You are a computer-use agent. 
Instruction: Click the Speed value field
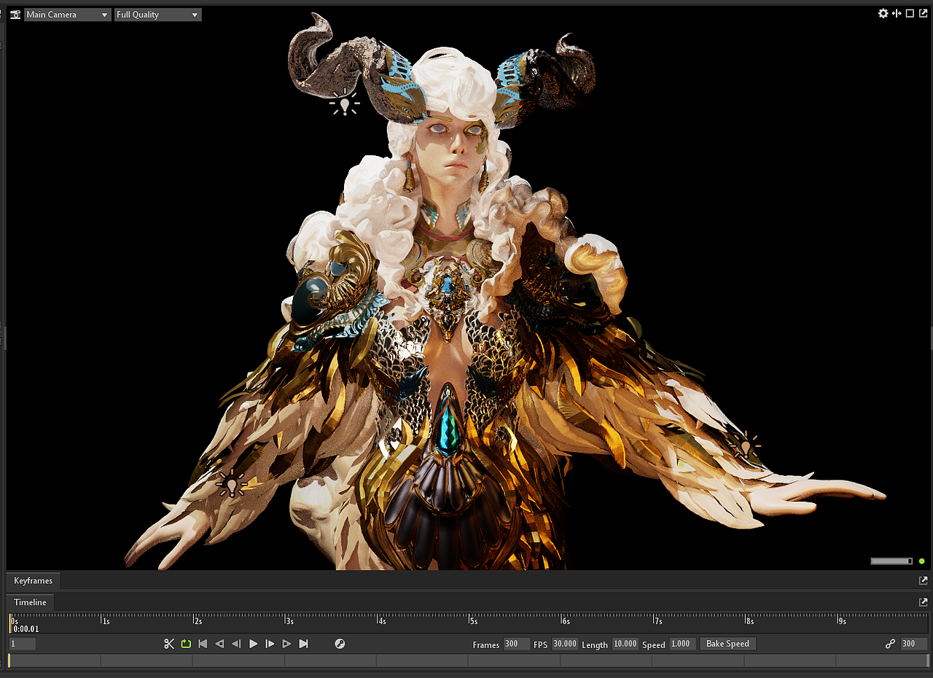click(x=682, y=644)
